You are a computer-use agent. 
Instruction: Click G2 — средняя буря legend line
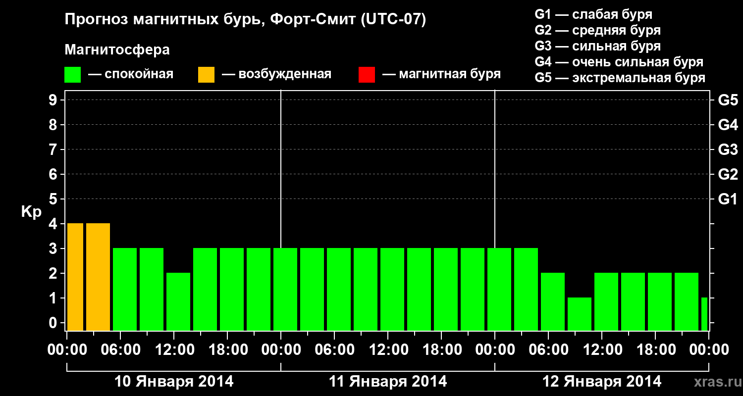pos(597,30)
